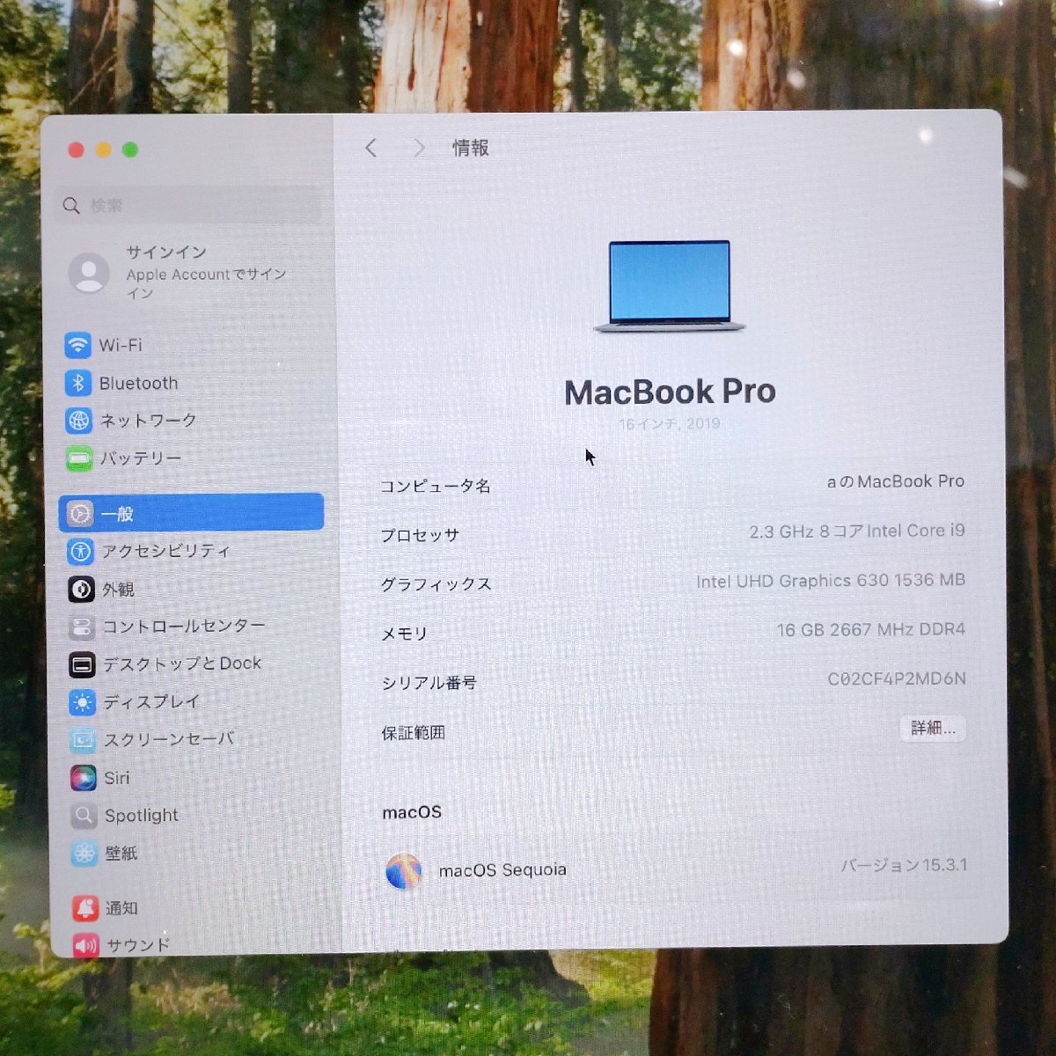The height and width of the screenshot is (1056, 1056).
Task: Click graphics value 'Intel UHD Graphics 630 1536 MB'
Action: point(831,581)
